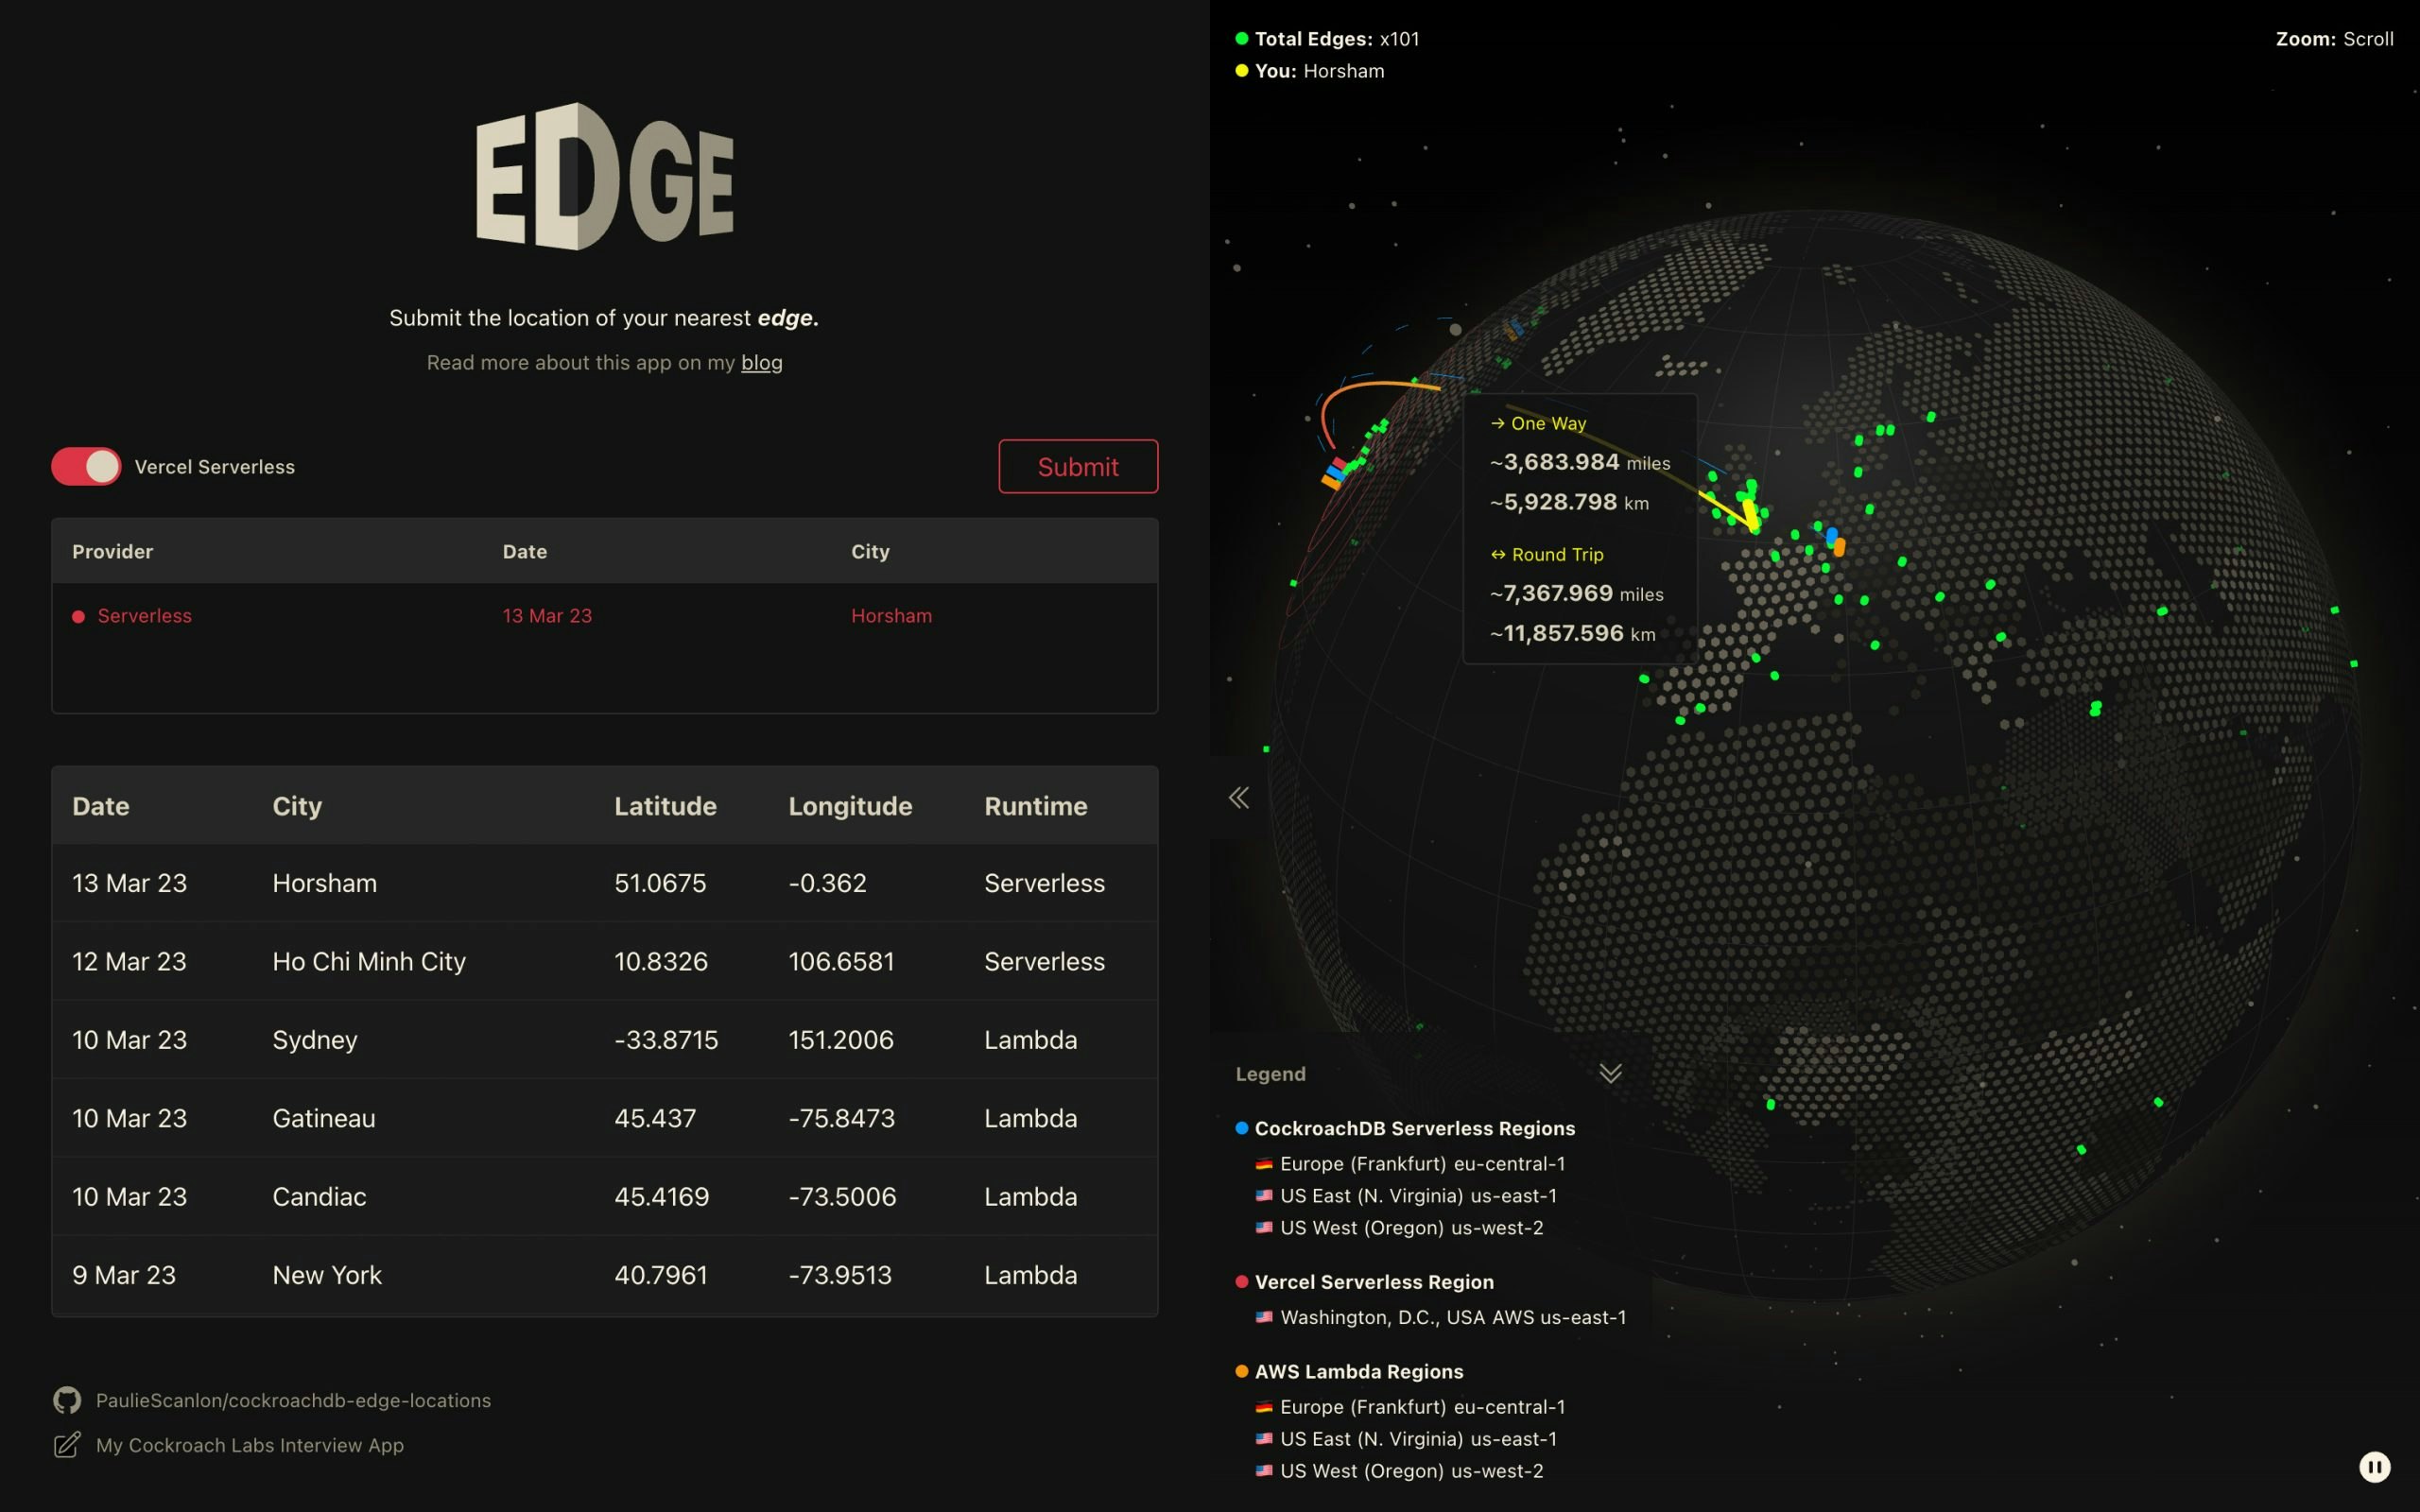This screenshot has height=1512, width=2420.
Task: Click the ~5,928.798 km value
Action: [1569, 502]
